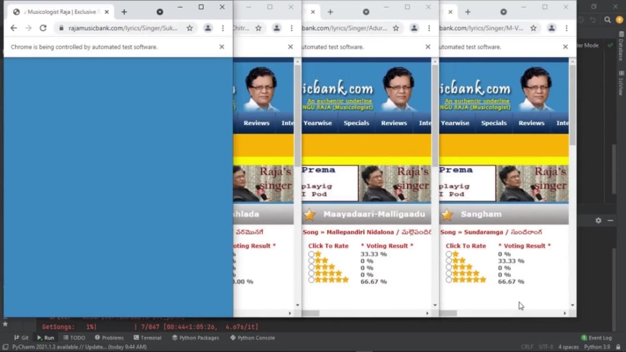626x352 pixels.
Task: Bookmark star in the Chitr... Chrome window
Action: pyautogui.click(x=259, y=28)
